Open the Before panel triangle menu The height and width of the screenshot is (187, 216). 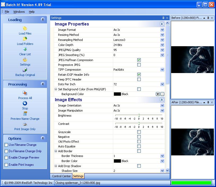point(204,18)
